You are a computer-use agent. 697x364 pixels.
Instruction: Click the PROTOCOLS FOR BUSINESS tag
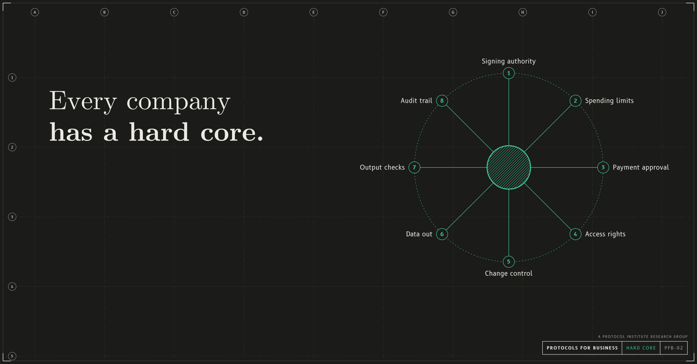pyautogui.click(x=582, y=348)
